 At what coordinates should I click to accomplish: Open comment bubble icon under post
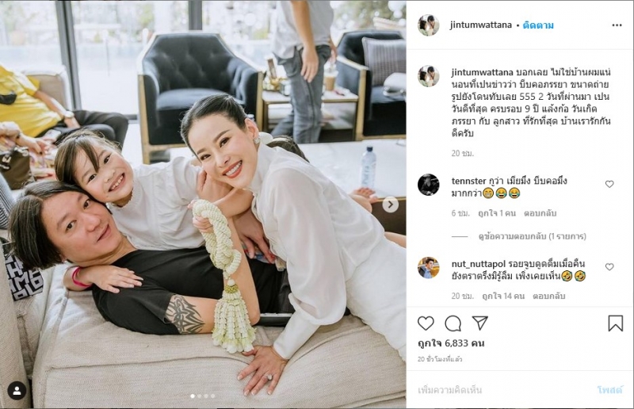click(453, 323)
